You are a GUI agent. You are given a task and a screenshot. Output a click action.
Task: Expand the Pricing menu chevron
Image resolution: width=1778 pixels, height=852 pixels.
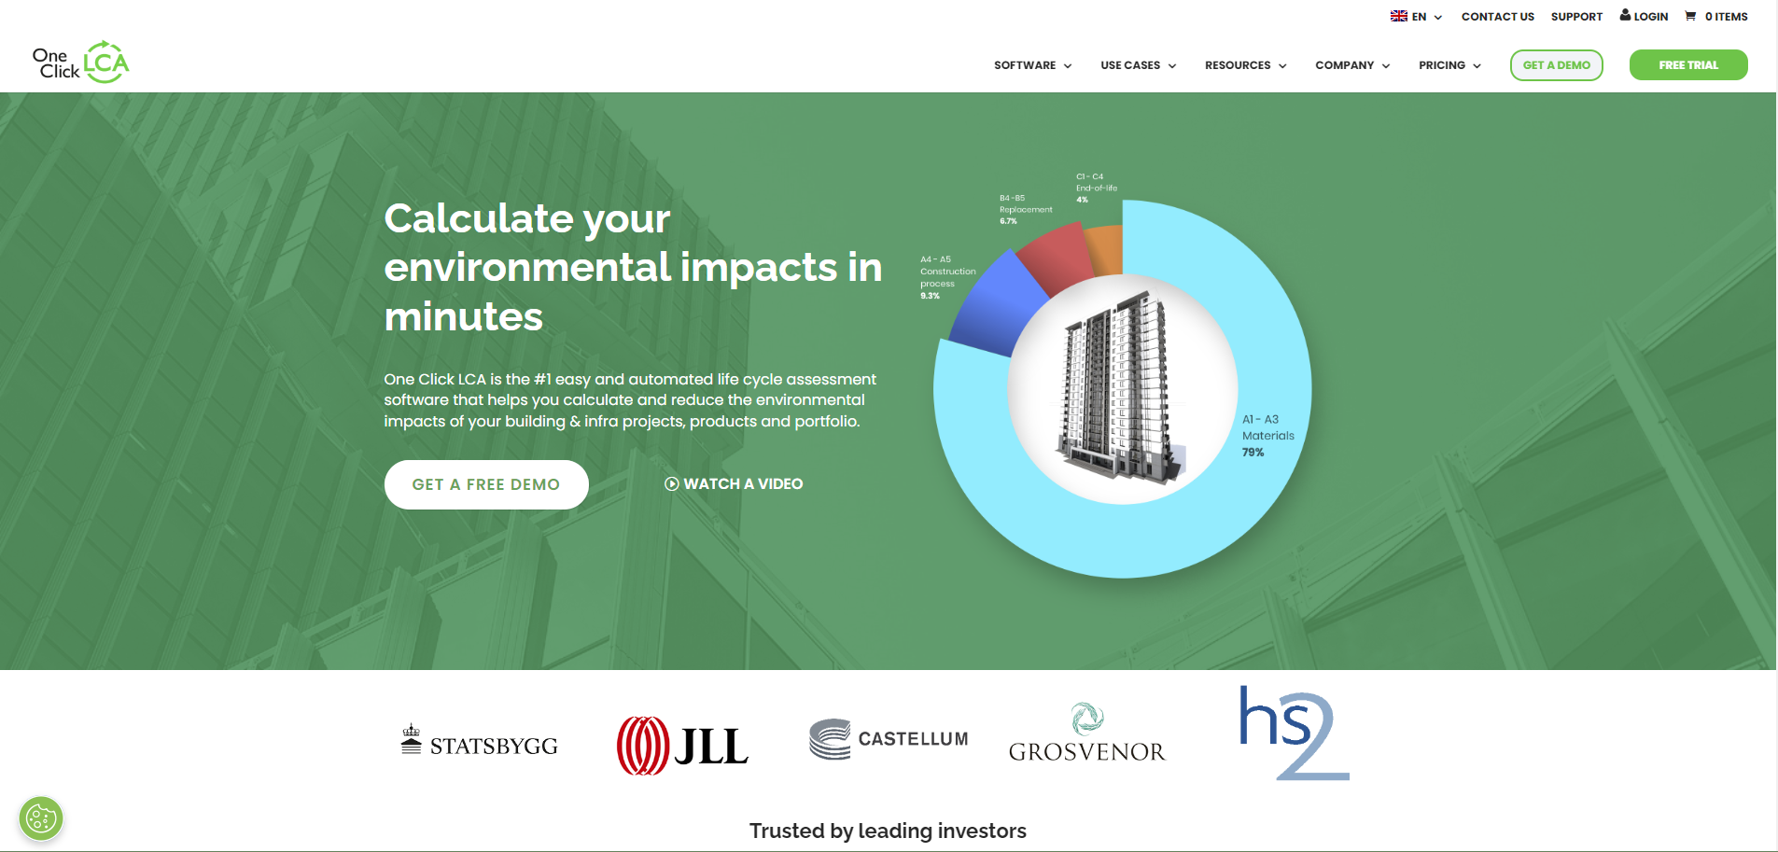(x=1477, y=66)
